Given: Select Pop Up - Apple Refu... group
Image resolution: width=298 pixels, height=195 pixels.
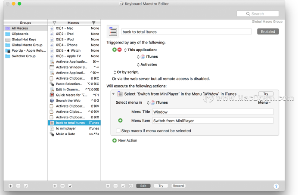Looking at the screenshot, I should (25, 50).
